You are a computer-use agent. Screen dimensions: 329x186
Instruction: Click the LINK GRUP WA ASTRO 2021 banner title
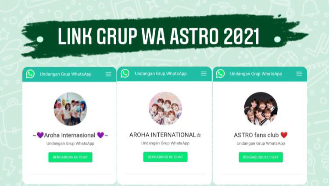click(x=159, y=36)
